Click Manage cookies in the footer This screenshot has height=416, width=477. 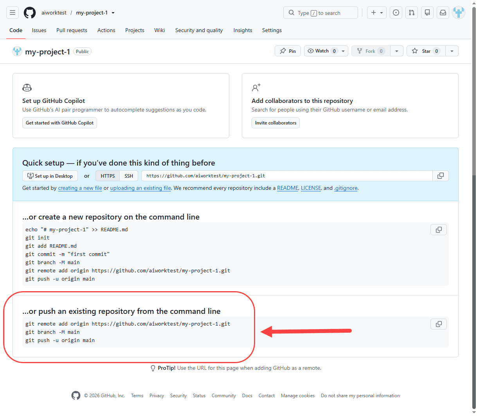pos(298,396)
